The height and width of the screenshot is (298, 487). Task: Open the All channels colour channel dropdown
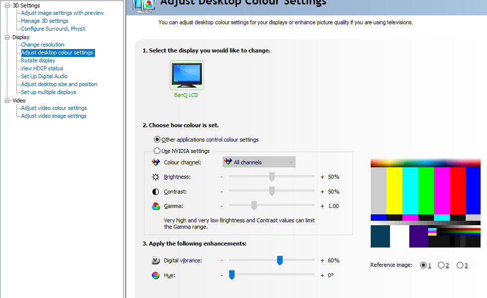pyautogui.click(x=259, y=162)
